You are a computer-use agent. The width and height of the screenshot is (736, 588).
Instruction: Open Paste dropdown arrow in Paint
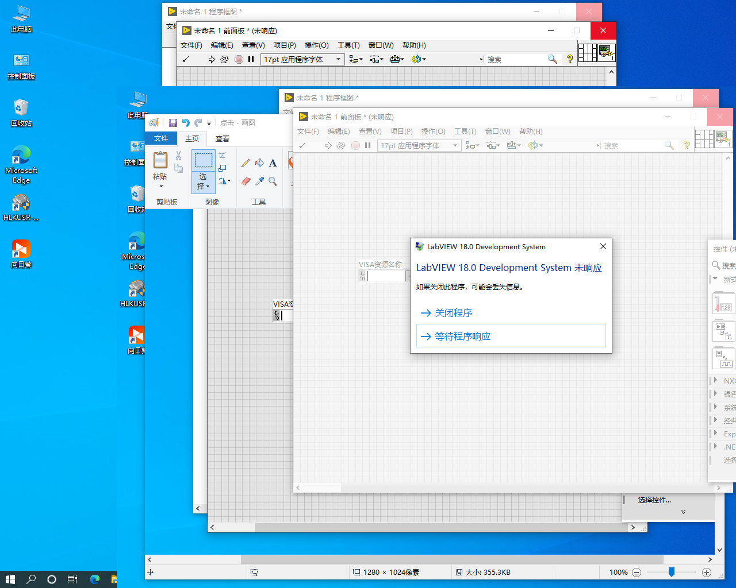point(160,186)
